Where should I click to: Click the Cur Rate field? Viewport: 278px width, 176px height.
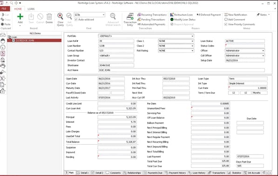248,88
